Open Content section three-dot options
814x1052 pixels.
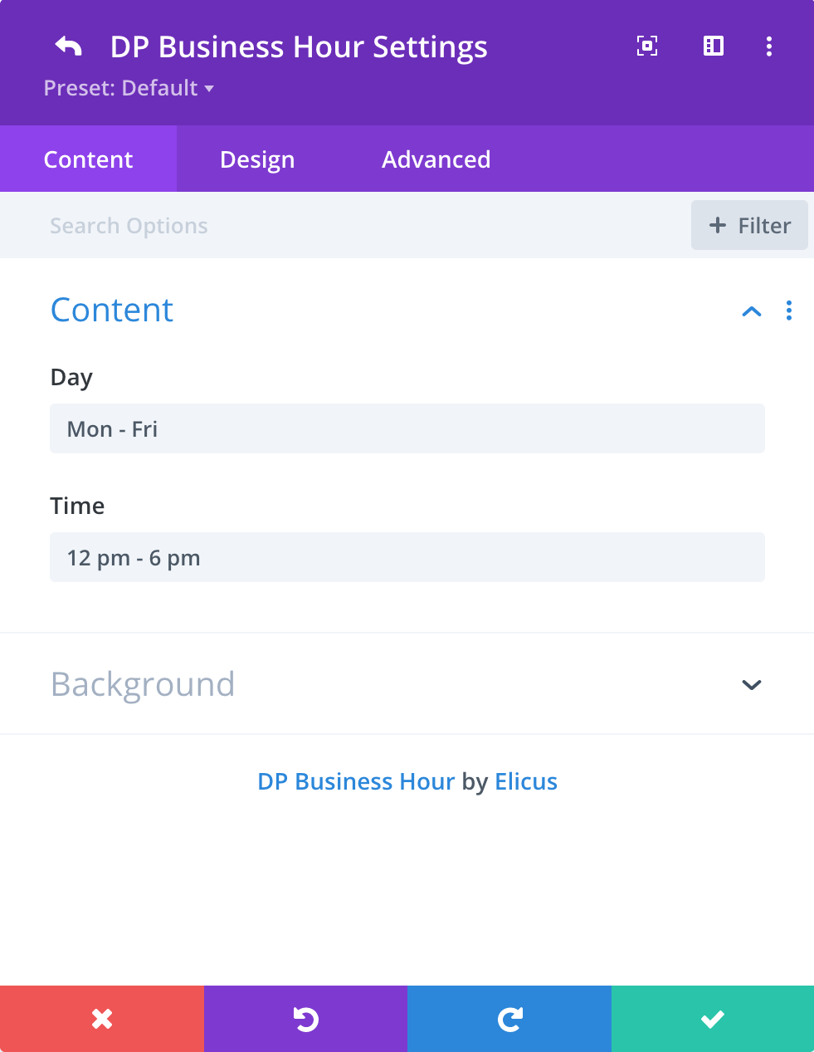click(x=788, y=311)
